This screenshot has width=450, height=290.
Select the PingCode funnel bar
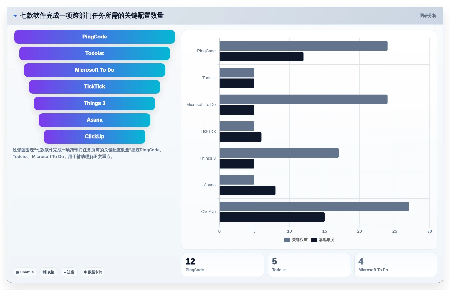(94, 37)
